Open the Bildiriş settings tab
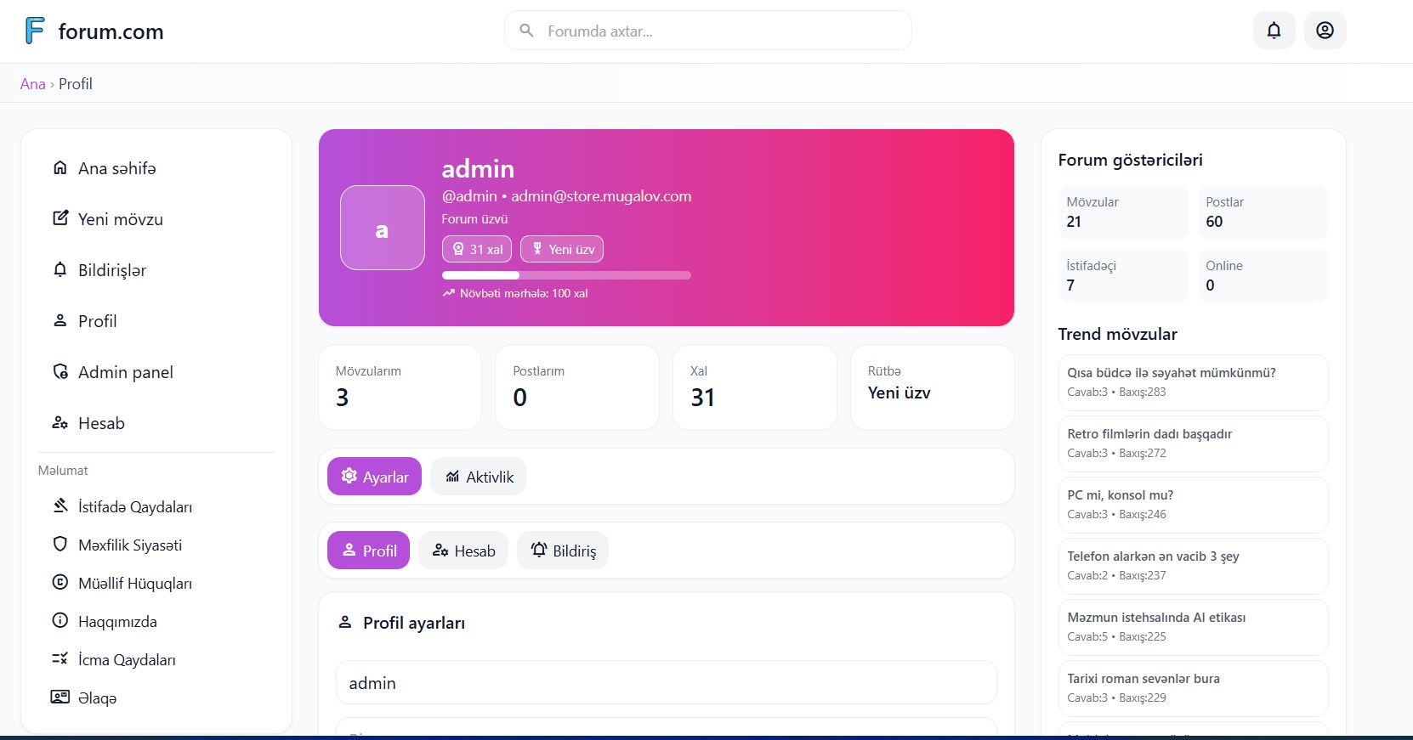1413x740 pixels. coord(563,551)
